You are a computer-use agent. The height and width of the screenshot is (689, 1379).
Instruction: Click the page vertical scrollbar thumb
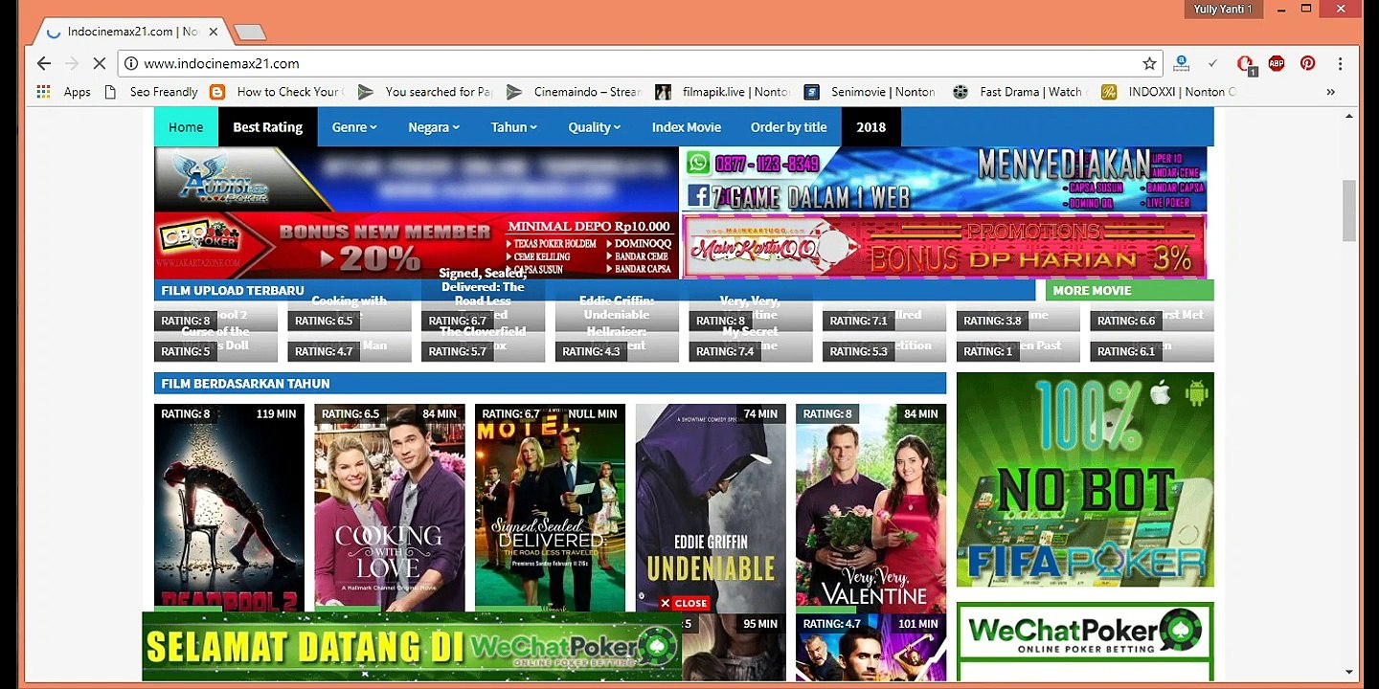click(x=1349, y=211)
